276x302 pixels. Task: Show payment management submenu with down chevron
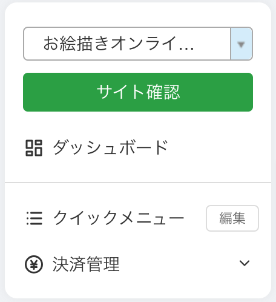pyautogui.click(x=245, y=263)
